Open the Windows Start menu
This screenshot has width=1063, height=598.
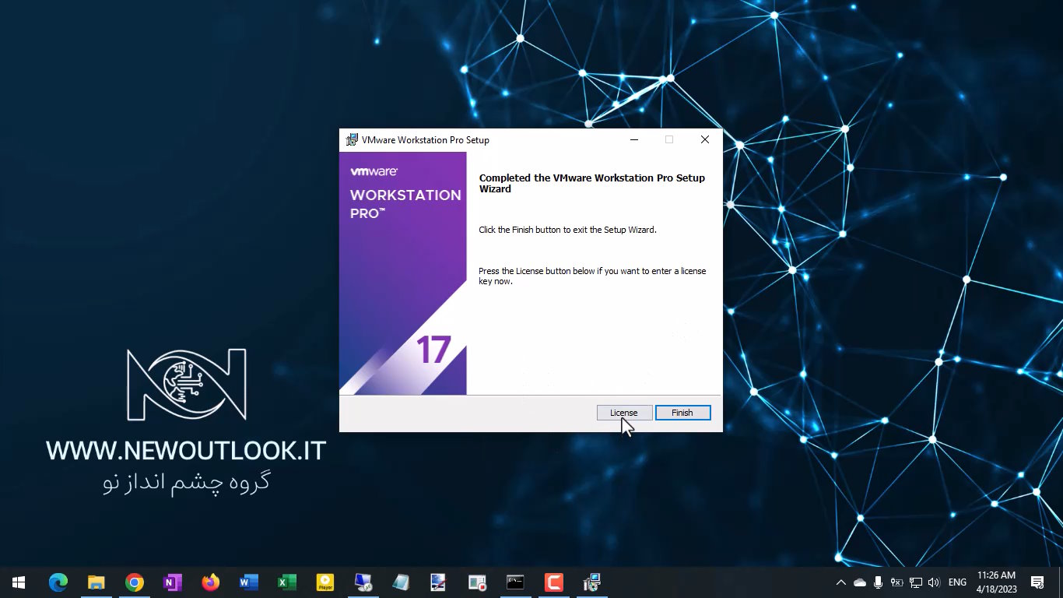pyautogui.click(x=19, y=582)
